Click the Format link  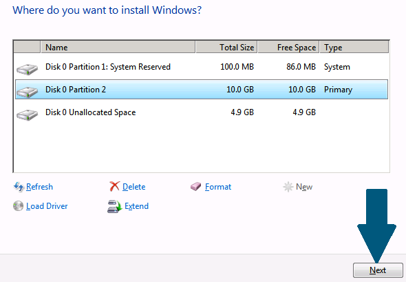(218, 187)
